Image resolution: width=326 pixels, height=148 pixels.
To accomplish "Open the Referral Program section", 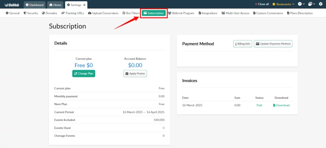I will click(x=181, y=13).
